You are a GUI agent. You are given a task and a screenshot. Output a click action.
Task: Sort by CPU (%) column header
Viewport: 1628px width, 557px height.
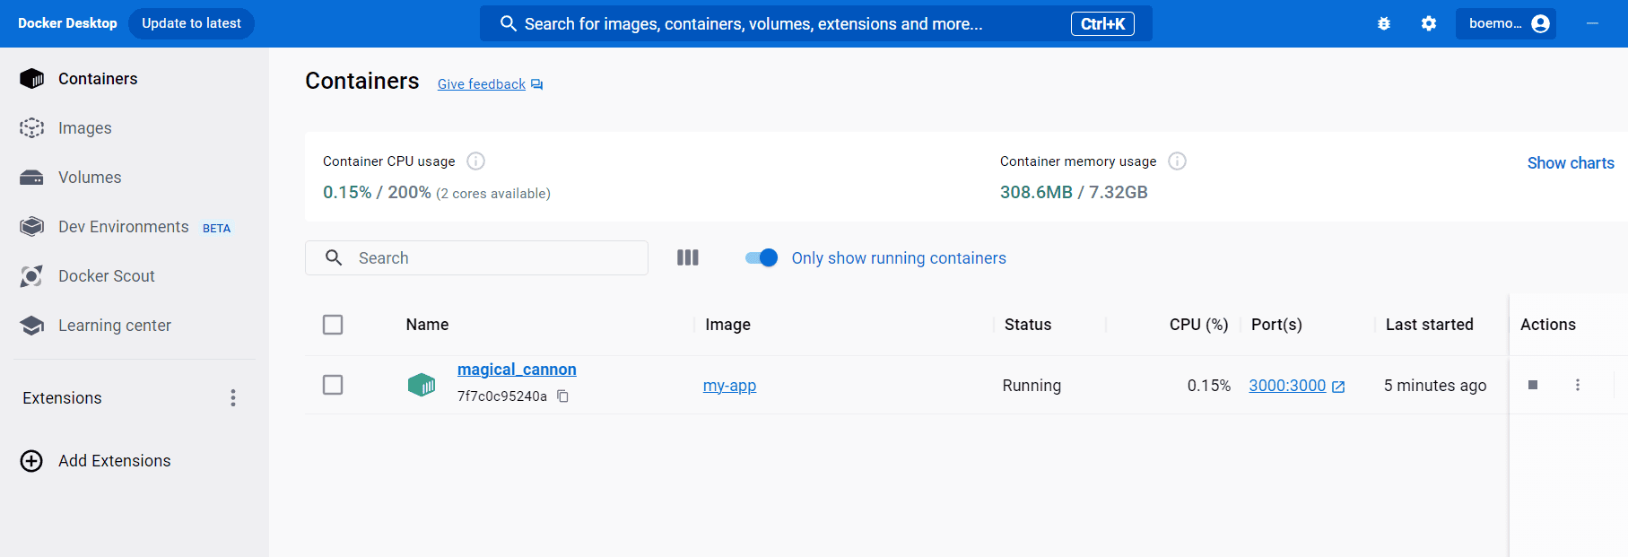1198,325
